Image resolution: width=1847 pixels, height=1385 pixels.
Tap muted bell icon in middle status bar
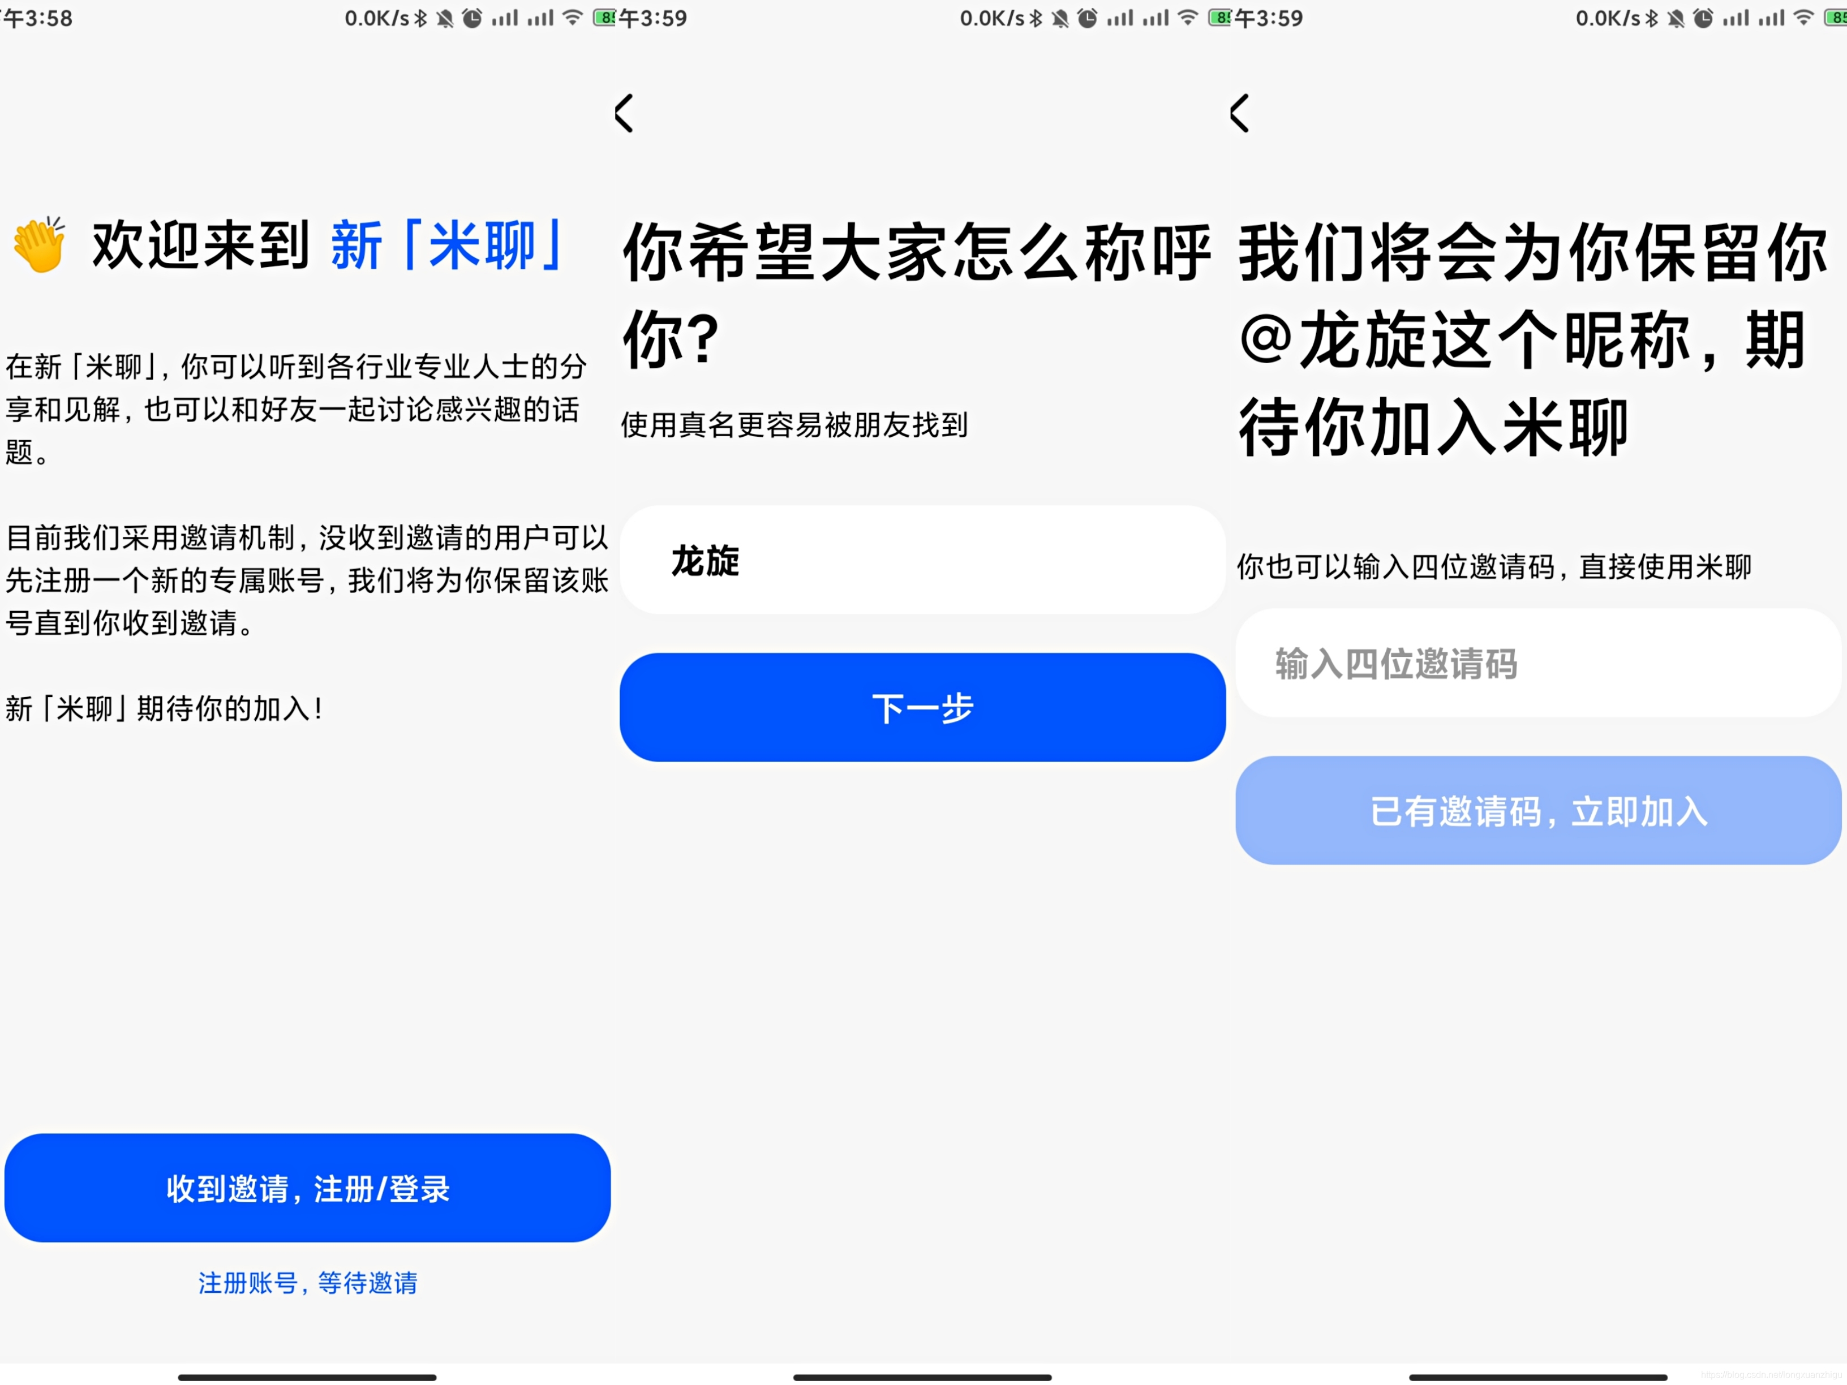[1060, 18]
